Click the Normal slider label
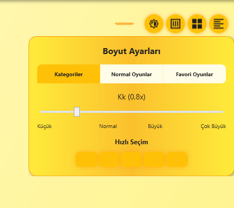 pos(108,126)
